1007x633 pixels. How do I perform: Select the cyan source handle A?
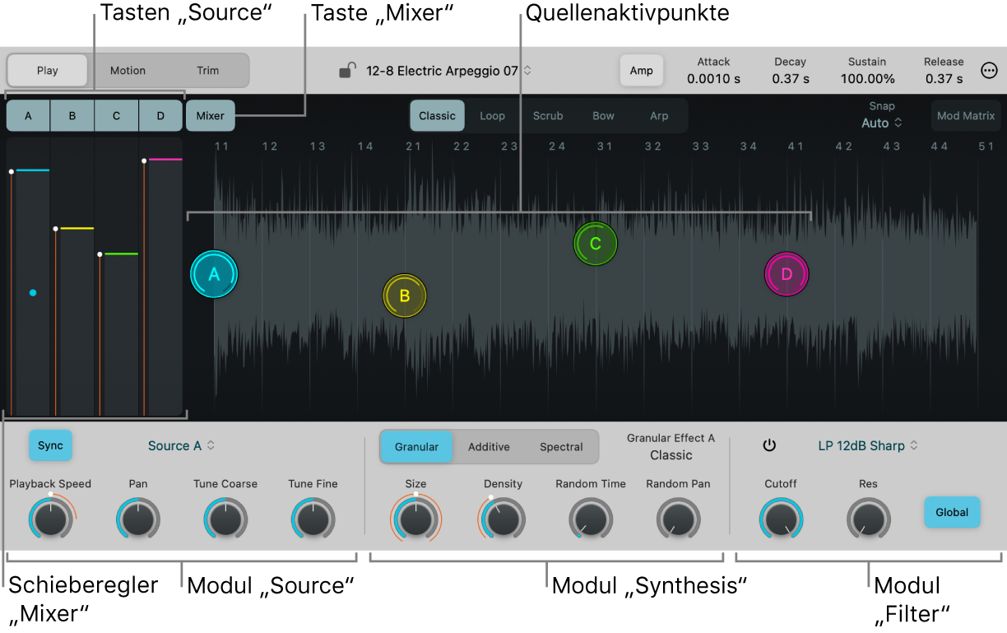coord(214,274)
